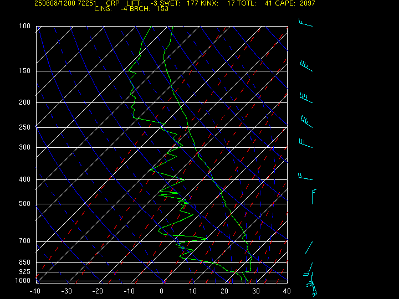This screenshot has width=399, height=299.
Task: Select the positive 20 temperature axis label
Action: (x=224, y=291)
